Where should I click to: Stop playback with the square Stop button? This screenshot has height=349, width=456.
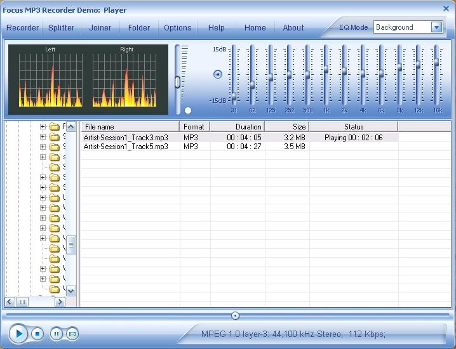coord(37,333)
